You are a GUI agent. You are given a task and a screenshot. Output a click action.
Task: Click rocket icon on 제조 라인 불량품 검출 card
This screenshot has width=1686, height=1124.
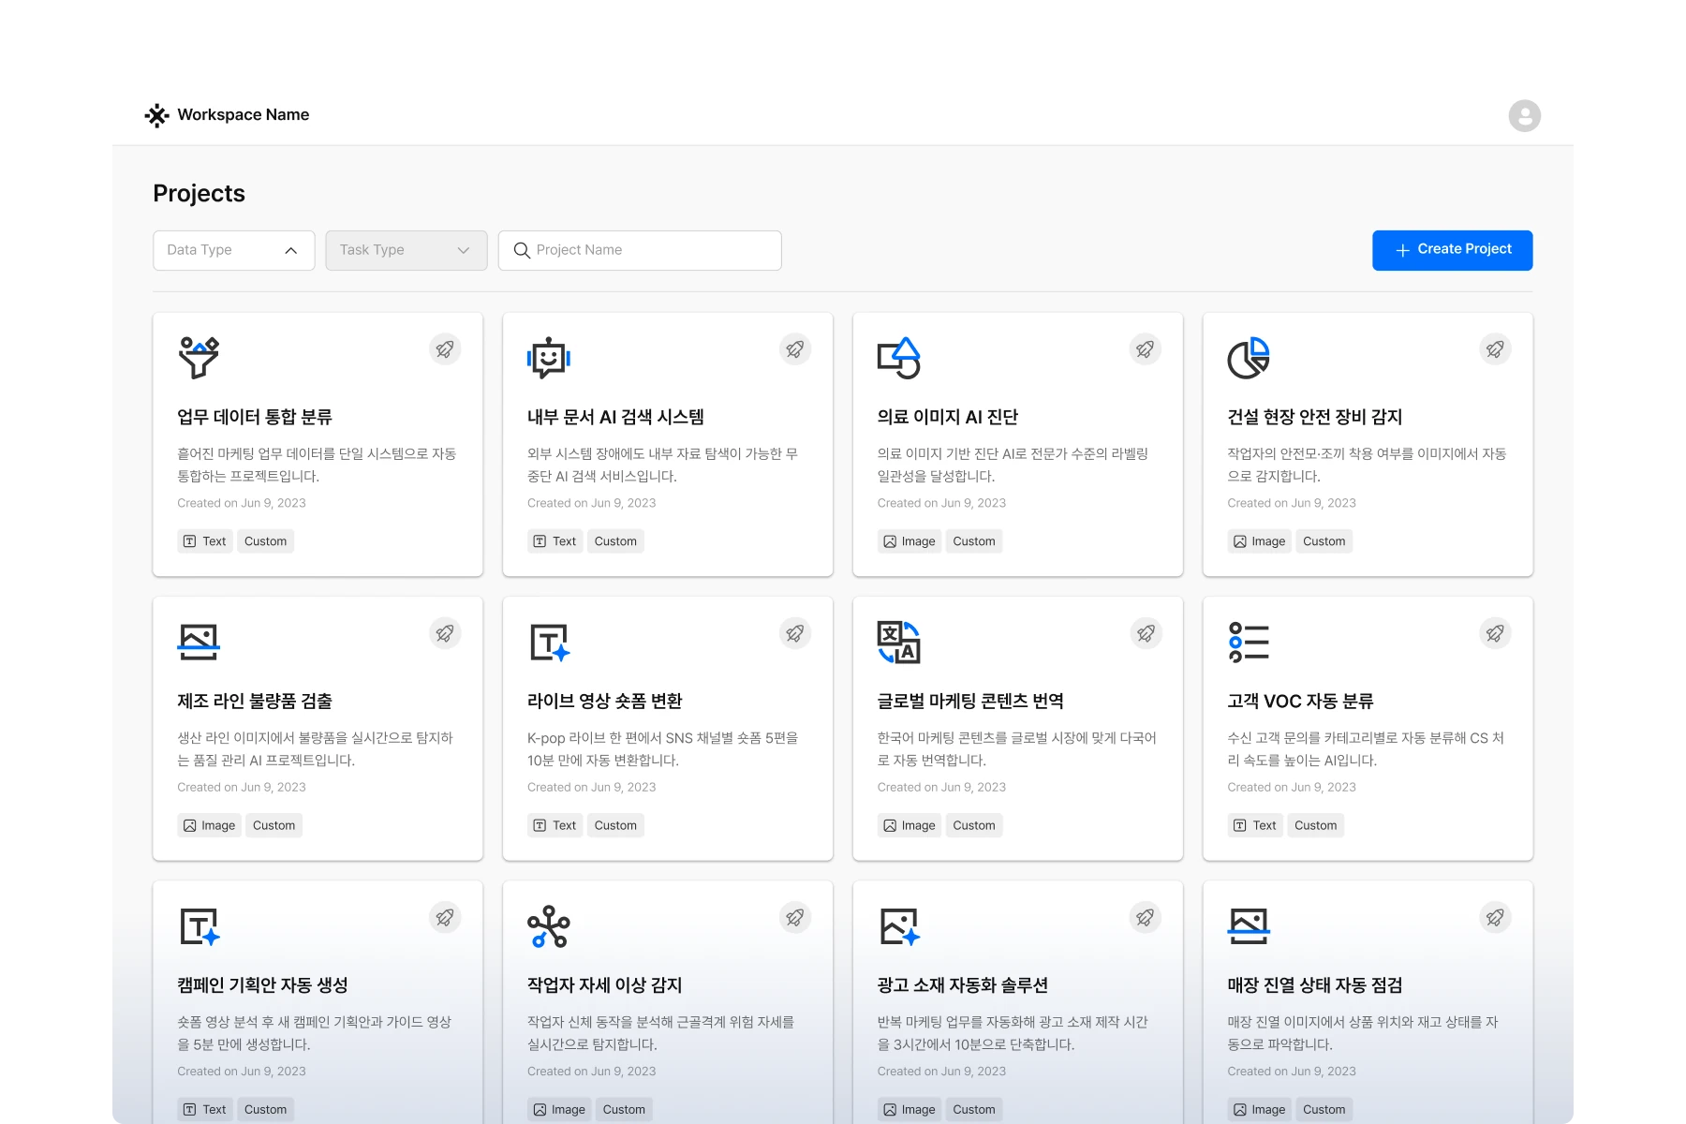(445, 633)
